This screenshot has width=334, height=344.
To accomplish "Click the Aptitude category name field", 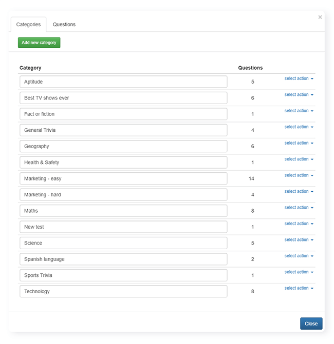I will (123, 82).
